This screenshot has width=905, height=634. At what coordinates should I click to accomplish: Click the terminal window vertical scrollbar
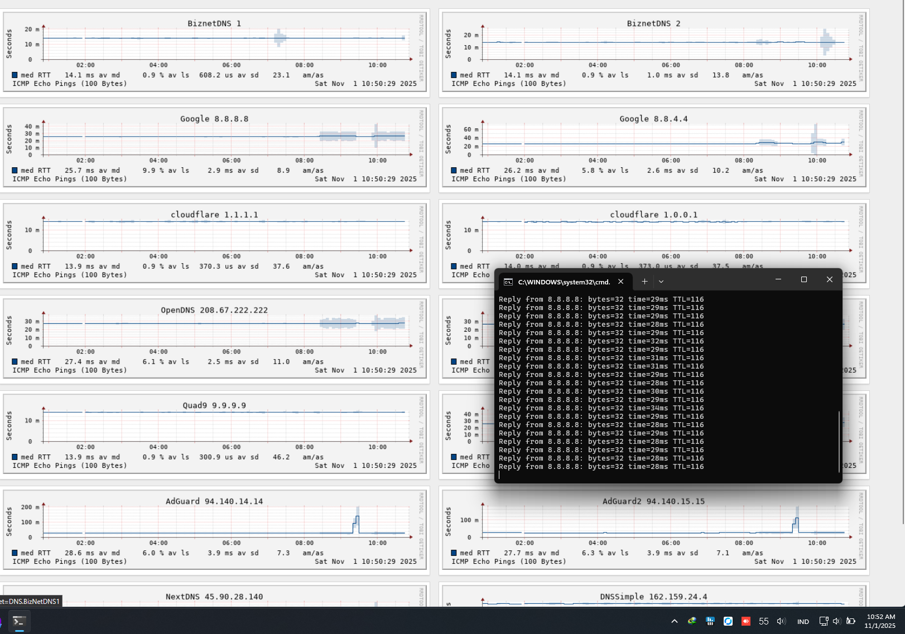(839, 441)
